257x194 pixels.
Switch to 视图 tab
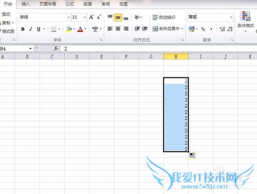coord(123,4)
